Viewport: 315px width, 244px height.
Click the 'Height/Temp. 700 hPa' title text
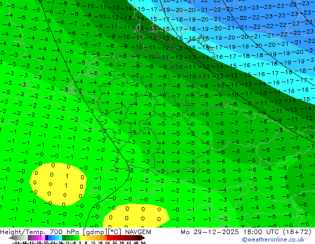pos(36,232)
